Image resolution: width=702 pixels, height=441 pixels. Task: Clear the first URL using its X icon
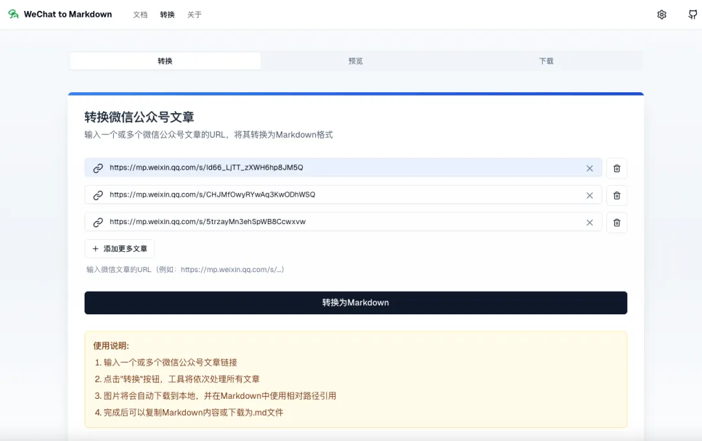pyautogui.click(x=590, y=168)
